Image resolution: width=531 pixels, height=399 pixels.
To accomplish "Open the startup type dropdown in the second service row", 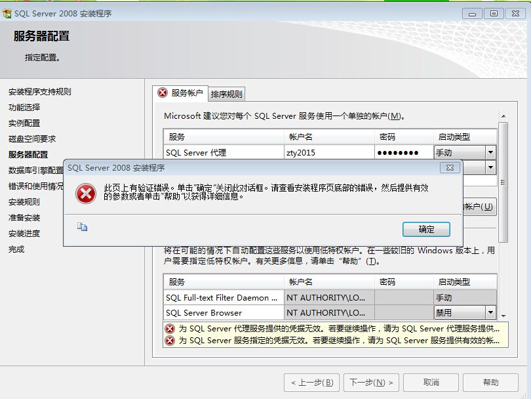I will tap(490, 167).
